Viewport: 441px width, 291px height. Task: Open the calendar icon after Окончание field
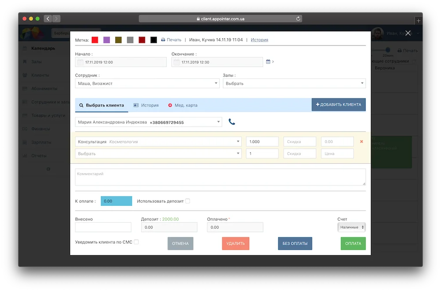coord(268,61)
